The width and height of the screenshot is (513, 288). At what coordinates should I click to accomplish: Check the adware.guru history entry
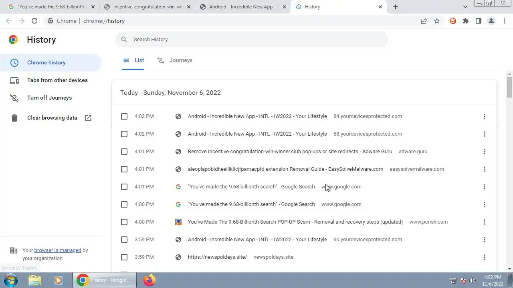(x=124, y=152)
